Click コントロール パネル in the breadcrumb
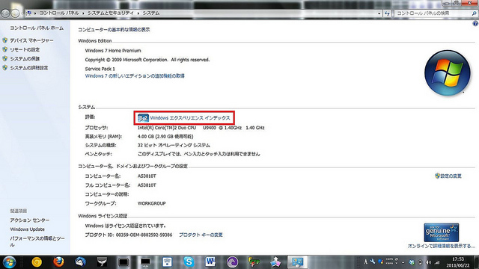479x269 pixels. point(59,13)
